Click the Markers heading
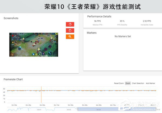 92,33
